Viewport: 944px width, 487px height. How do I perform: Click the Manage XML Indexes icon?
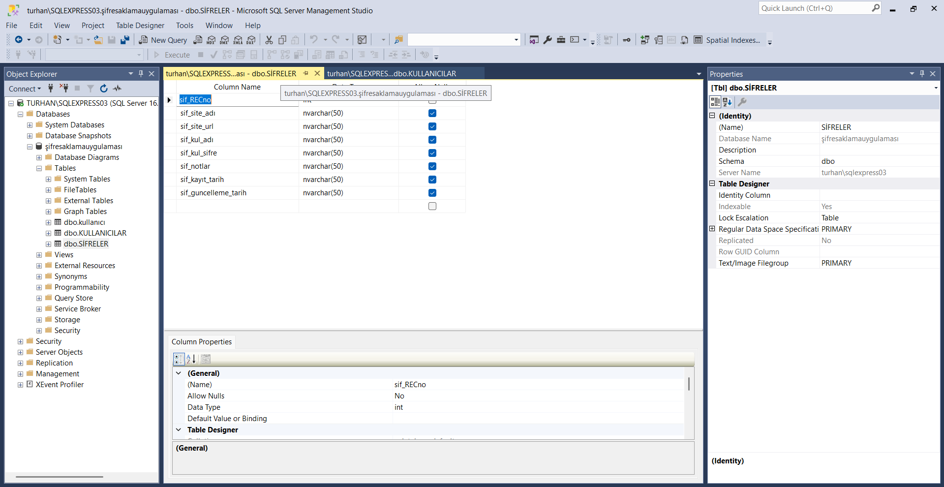tap(684, 40)
